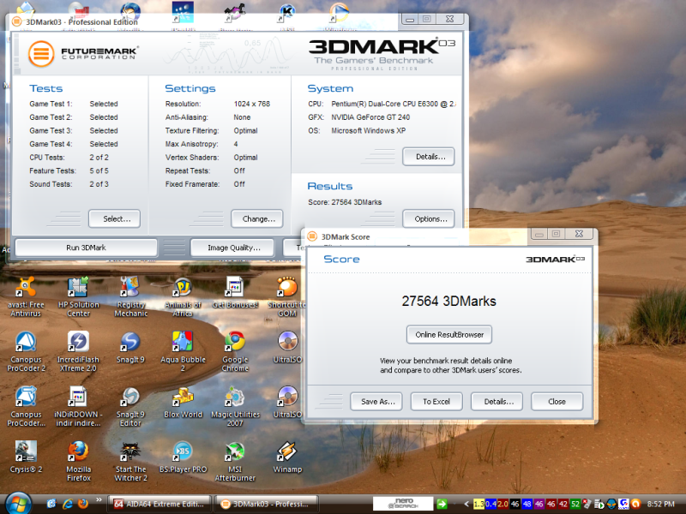Screen dimensions: 686x514
Task: Click Change... button under Settings
Action: click(256, 218)
